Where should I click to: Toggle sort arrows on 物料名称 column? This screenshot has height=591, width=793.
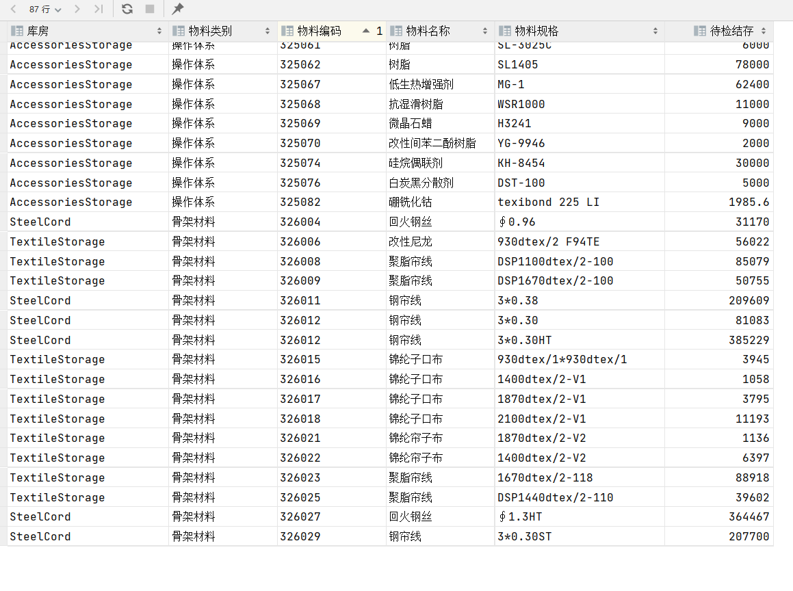tap(485, 31)
